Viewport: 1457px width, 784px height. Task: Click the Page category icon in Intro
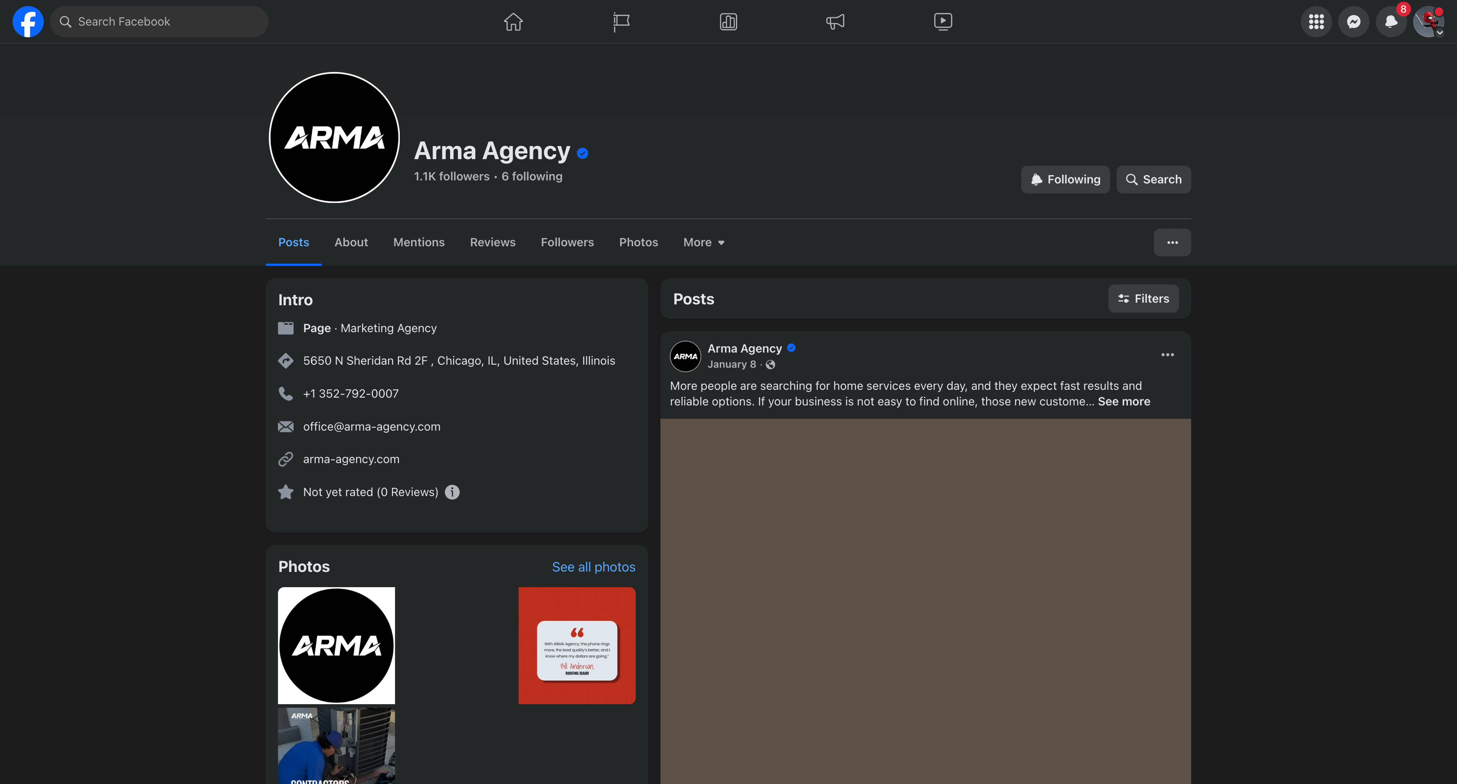[x=286, y=328]
